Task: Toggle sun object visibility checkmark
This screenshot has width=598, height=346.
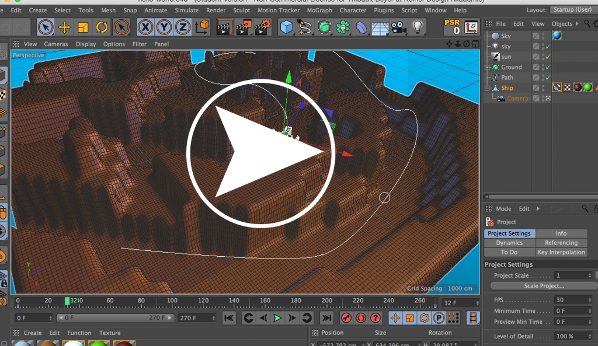Action: click(548, 57)
